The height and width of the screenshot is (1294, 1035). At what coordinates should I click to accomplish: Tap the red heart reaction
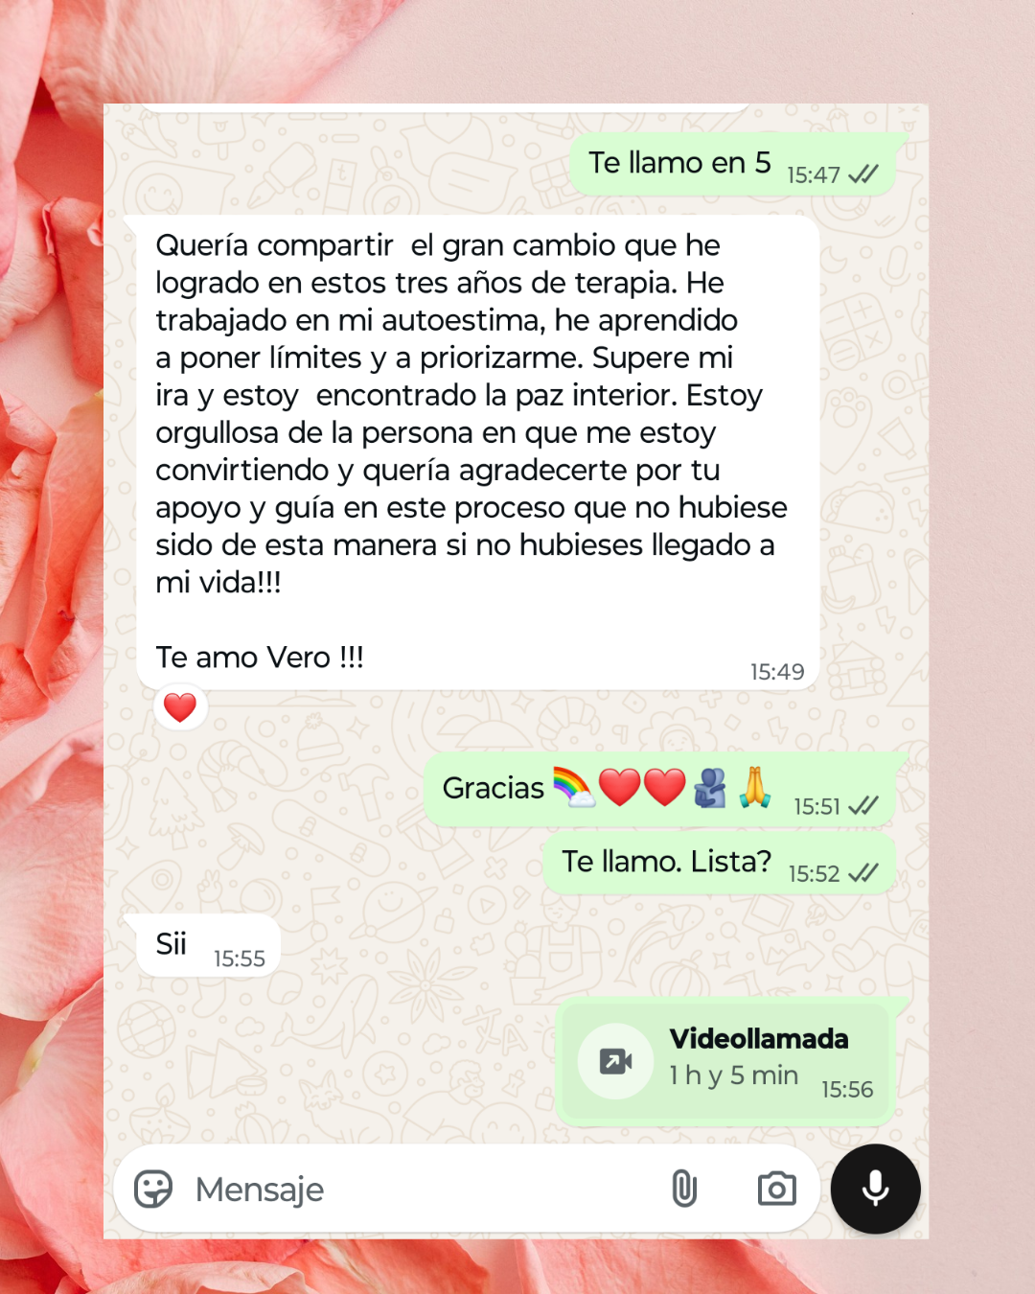(180, 708)
